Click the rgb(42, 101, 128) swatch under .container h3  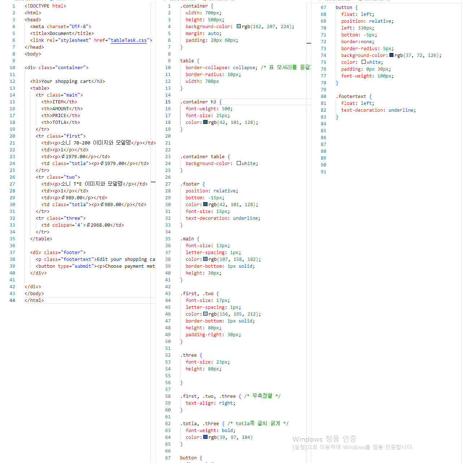pyautogui.click(x=205, y=122)
